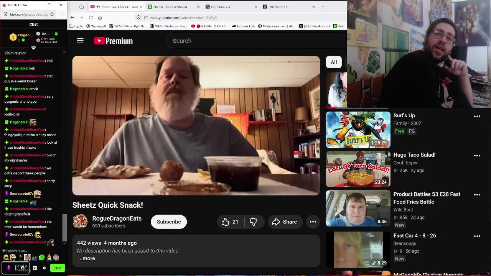This screenshot has width=491, height=276.
Task: Switch to (36) Home / X tab
Action: pyautogui.click(x=289, y=7)
